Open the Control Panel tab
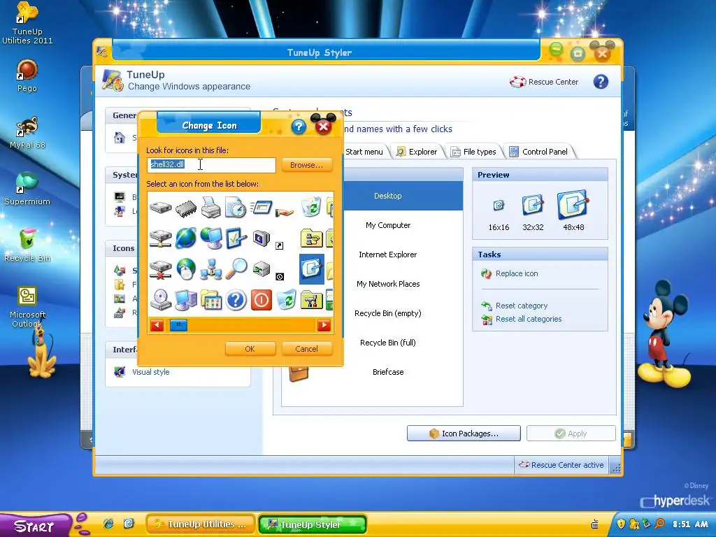 [x=539, y=152]
